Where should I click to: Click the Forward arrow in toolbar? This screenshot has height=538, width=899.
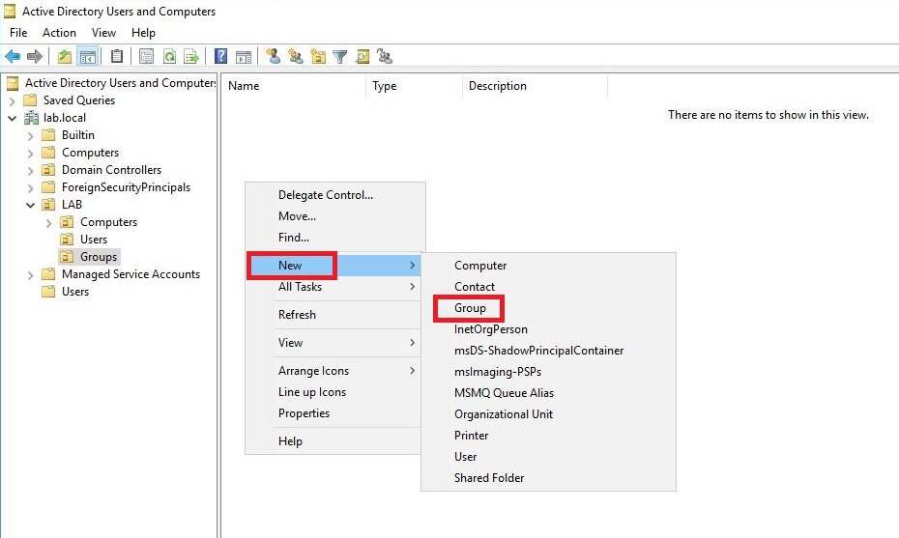pos(35,56)
